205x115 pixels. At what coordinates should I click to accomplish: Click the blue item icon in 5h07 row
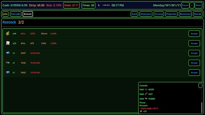tap(8, 53)
